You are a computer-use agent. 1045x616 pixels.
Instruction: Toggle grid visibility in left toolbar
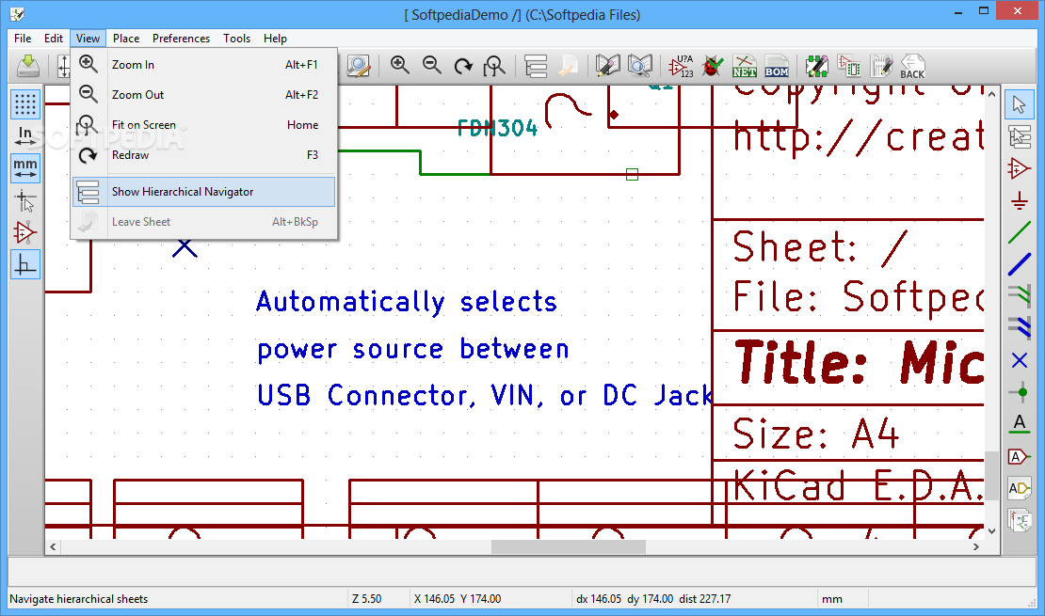click(25, 104)
